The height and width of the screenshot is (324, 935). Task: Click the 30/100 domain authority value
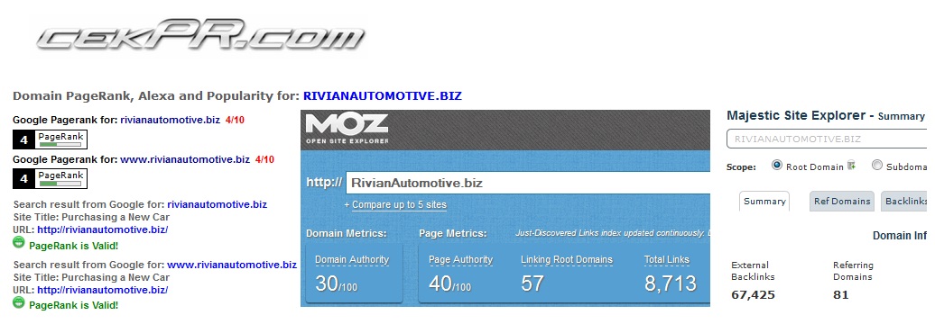pyautogui.click(x=337, y=283)
